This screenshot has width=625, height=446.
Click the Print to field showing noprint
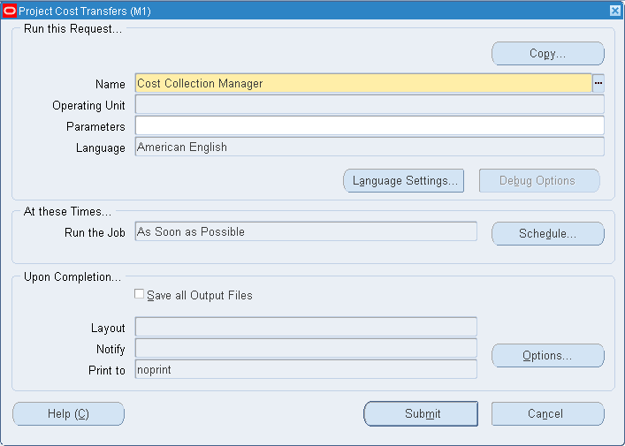point(305,370)
